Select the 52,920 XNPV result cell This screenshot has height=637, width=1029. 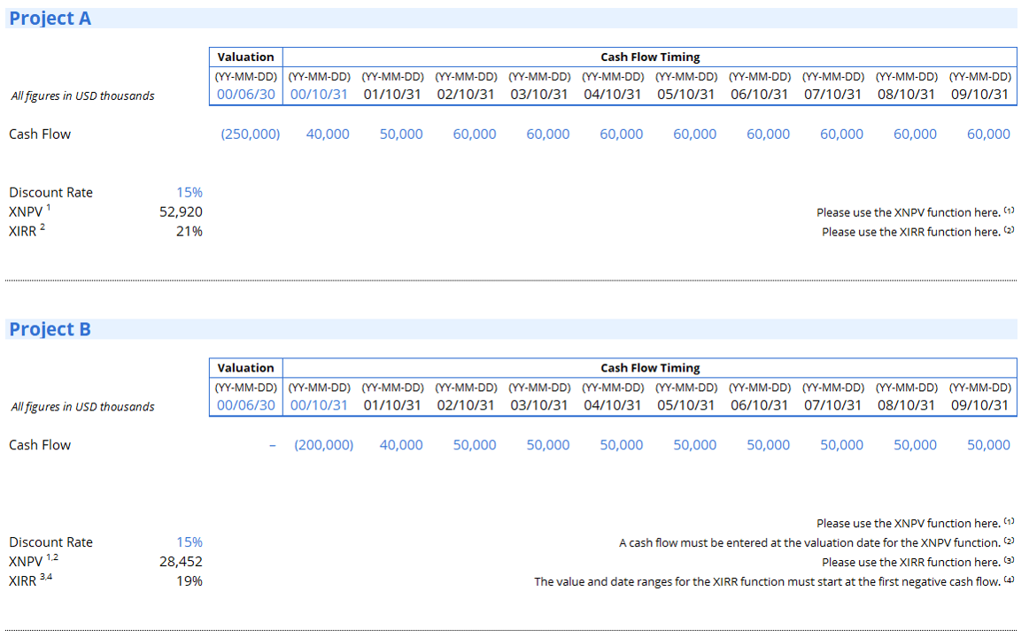click(x=181, y=212)
